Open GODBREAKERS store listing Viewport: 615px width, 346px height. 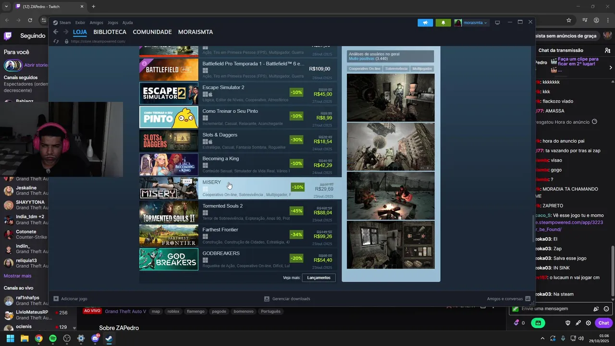[238, 259]
